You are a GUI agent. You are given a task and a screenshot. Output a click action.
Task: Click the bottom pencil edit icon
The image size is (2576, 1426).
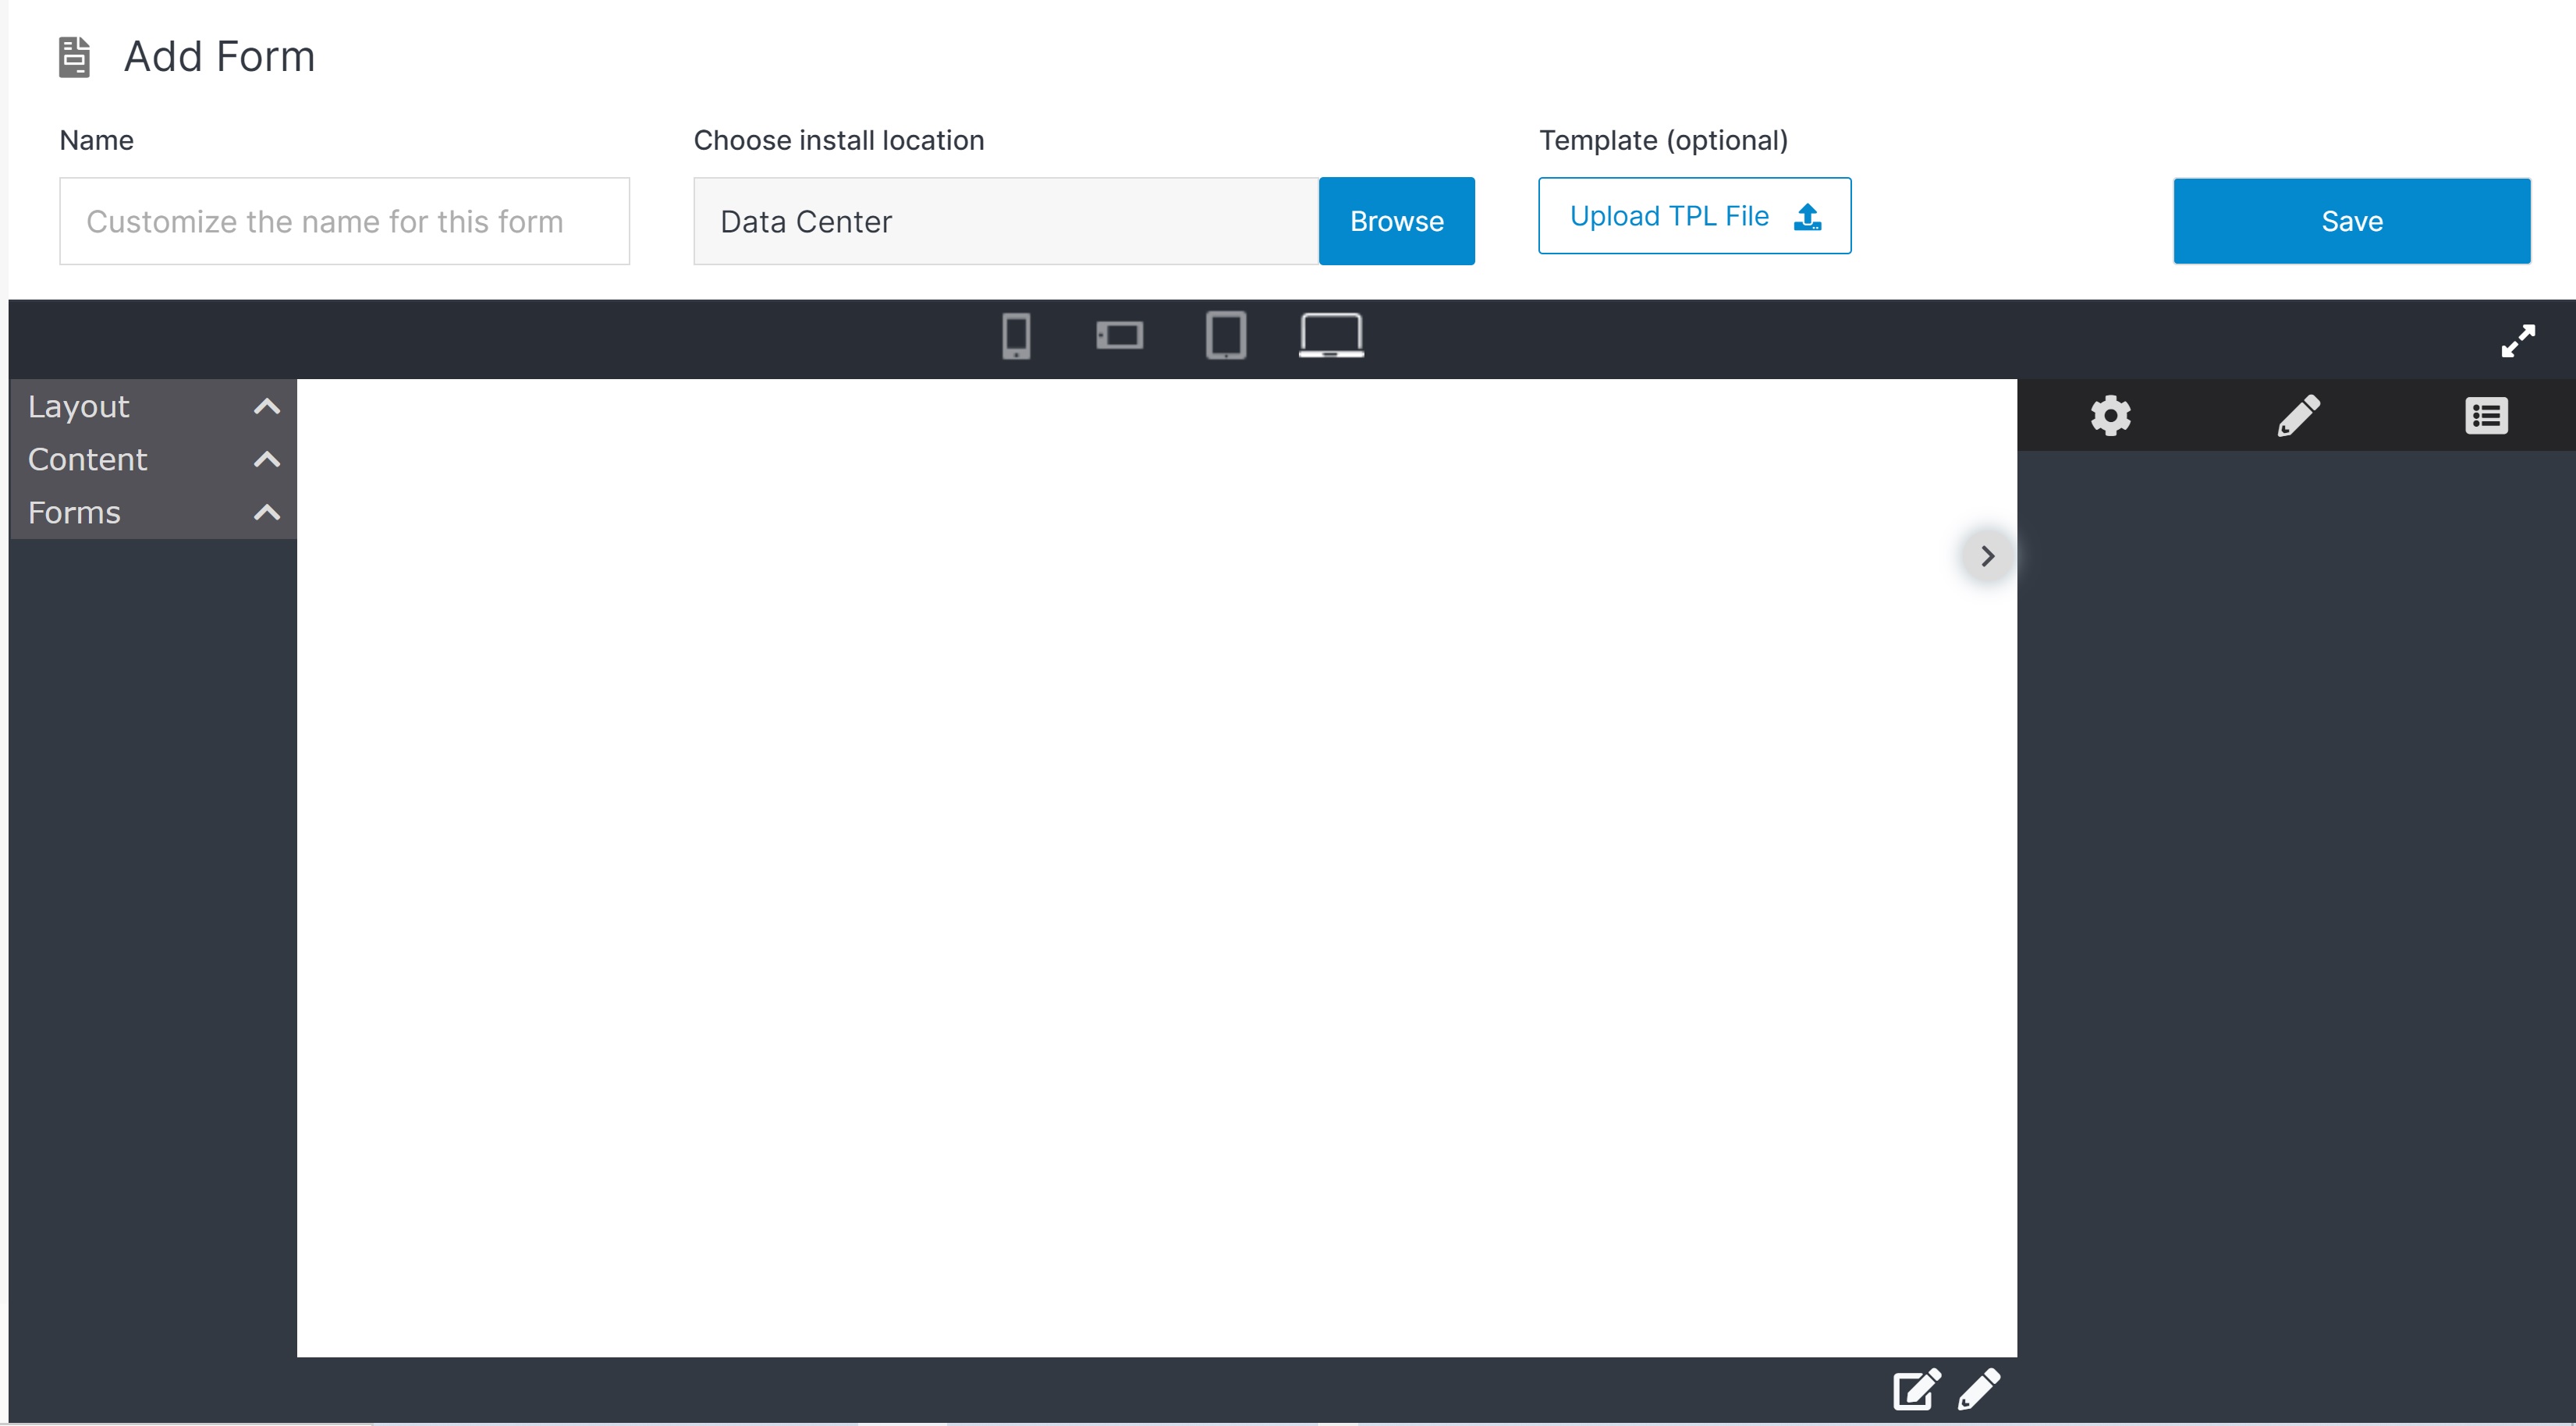(1979, 1389)
